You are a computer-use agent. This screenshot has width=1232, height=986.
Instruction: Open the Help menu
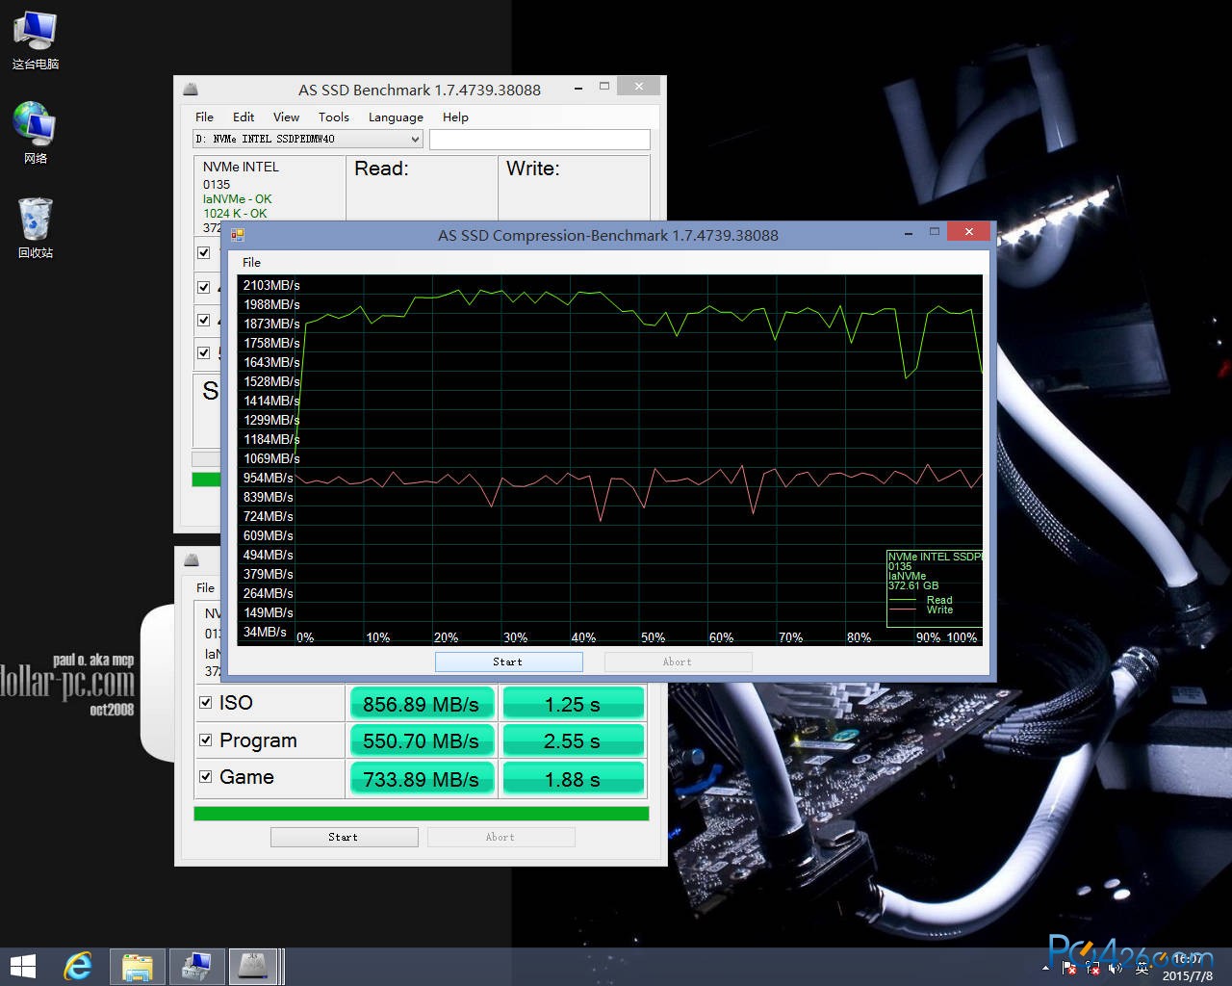pyautogui.click(x=455, y=117)
